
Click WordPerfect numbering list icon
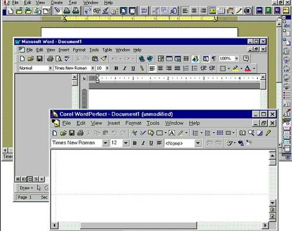(195, 133)
